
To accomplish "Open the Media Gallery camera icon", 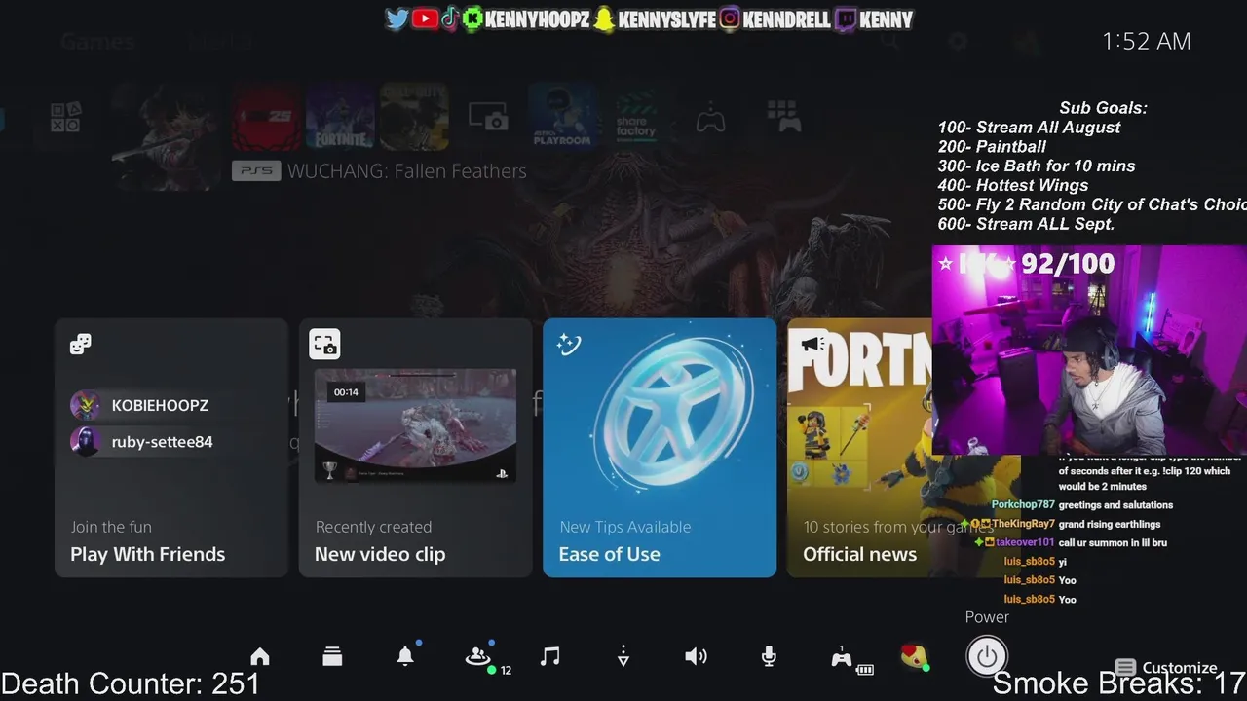I will click(488, 117).
